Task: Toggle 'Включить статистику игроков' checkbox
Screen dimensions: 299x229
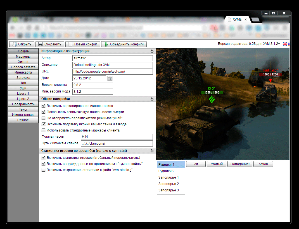Action: point(44,158)
